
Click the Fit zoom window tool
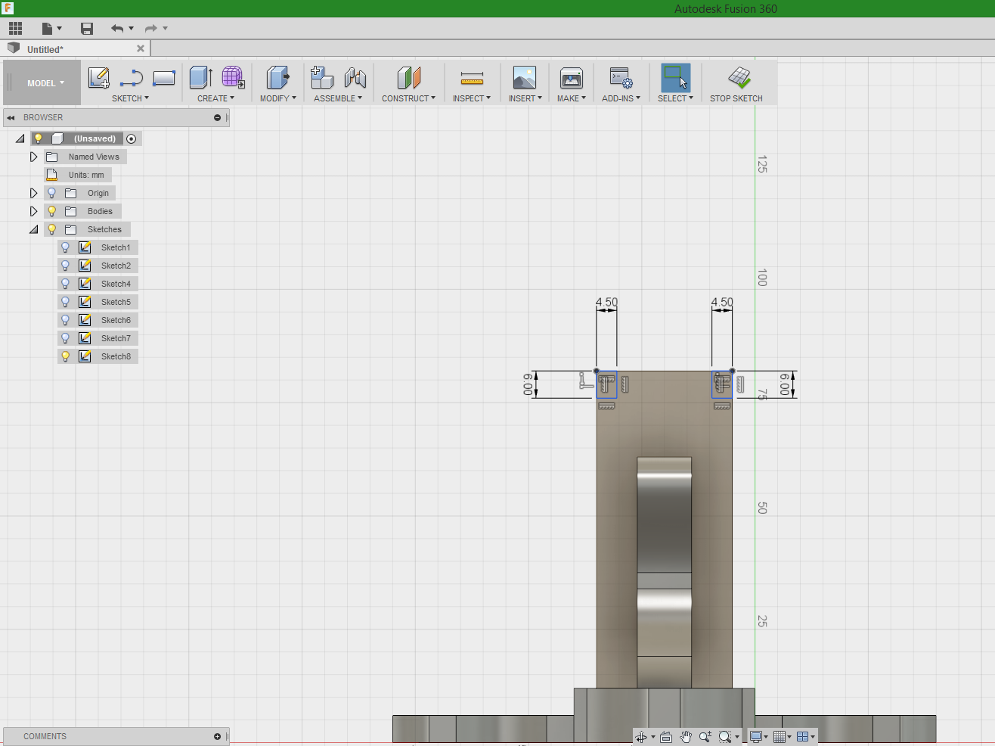[x=725, y=736]
